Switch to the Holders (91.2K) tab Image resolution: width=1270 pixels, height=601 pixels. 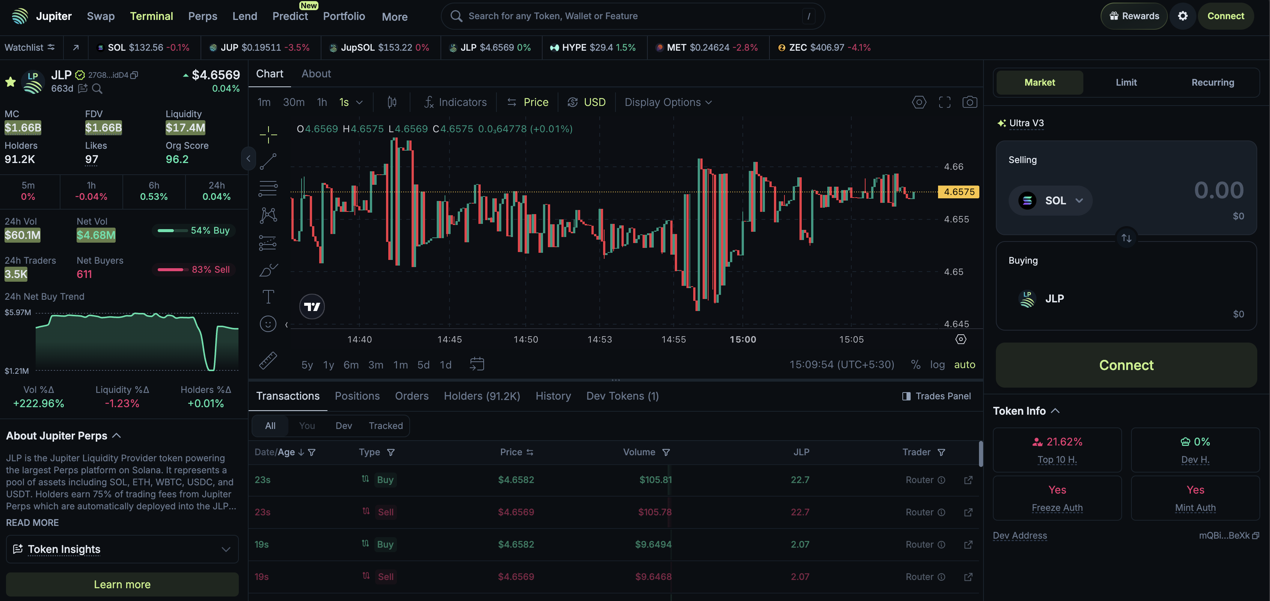[482, 396]
